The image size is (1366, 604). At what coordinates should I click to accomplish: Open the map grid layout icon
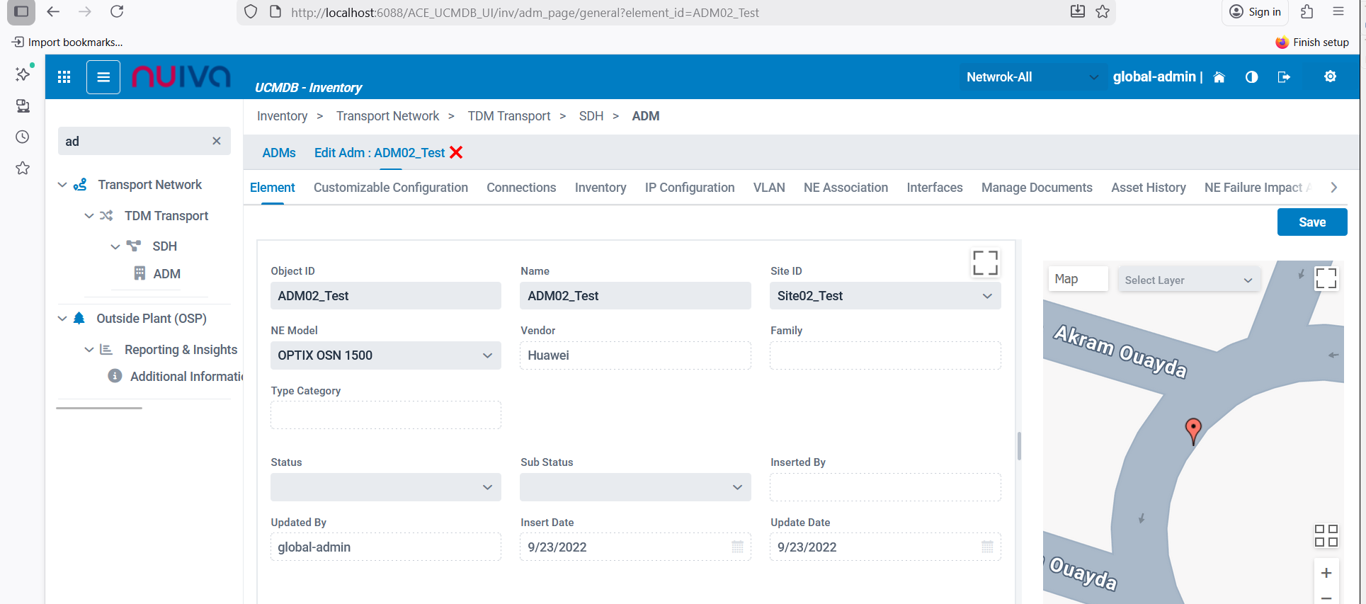(1326, 535)
